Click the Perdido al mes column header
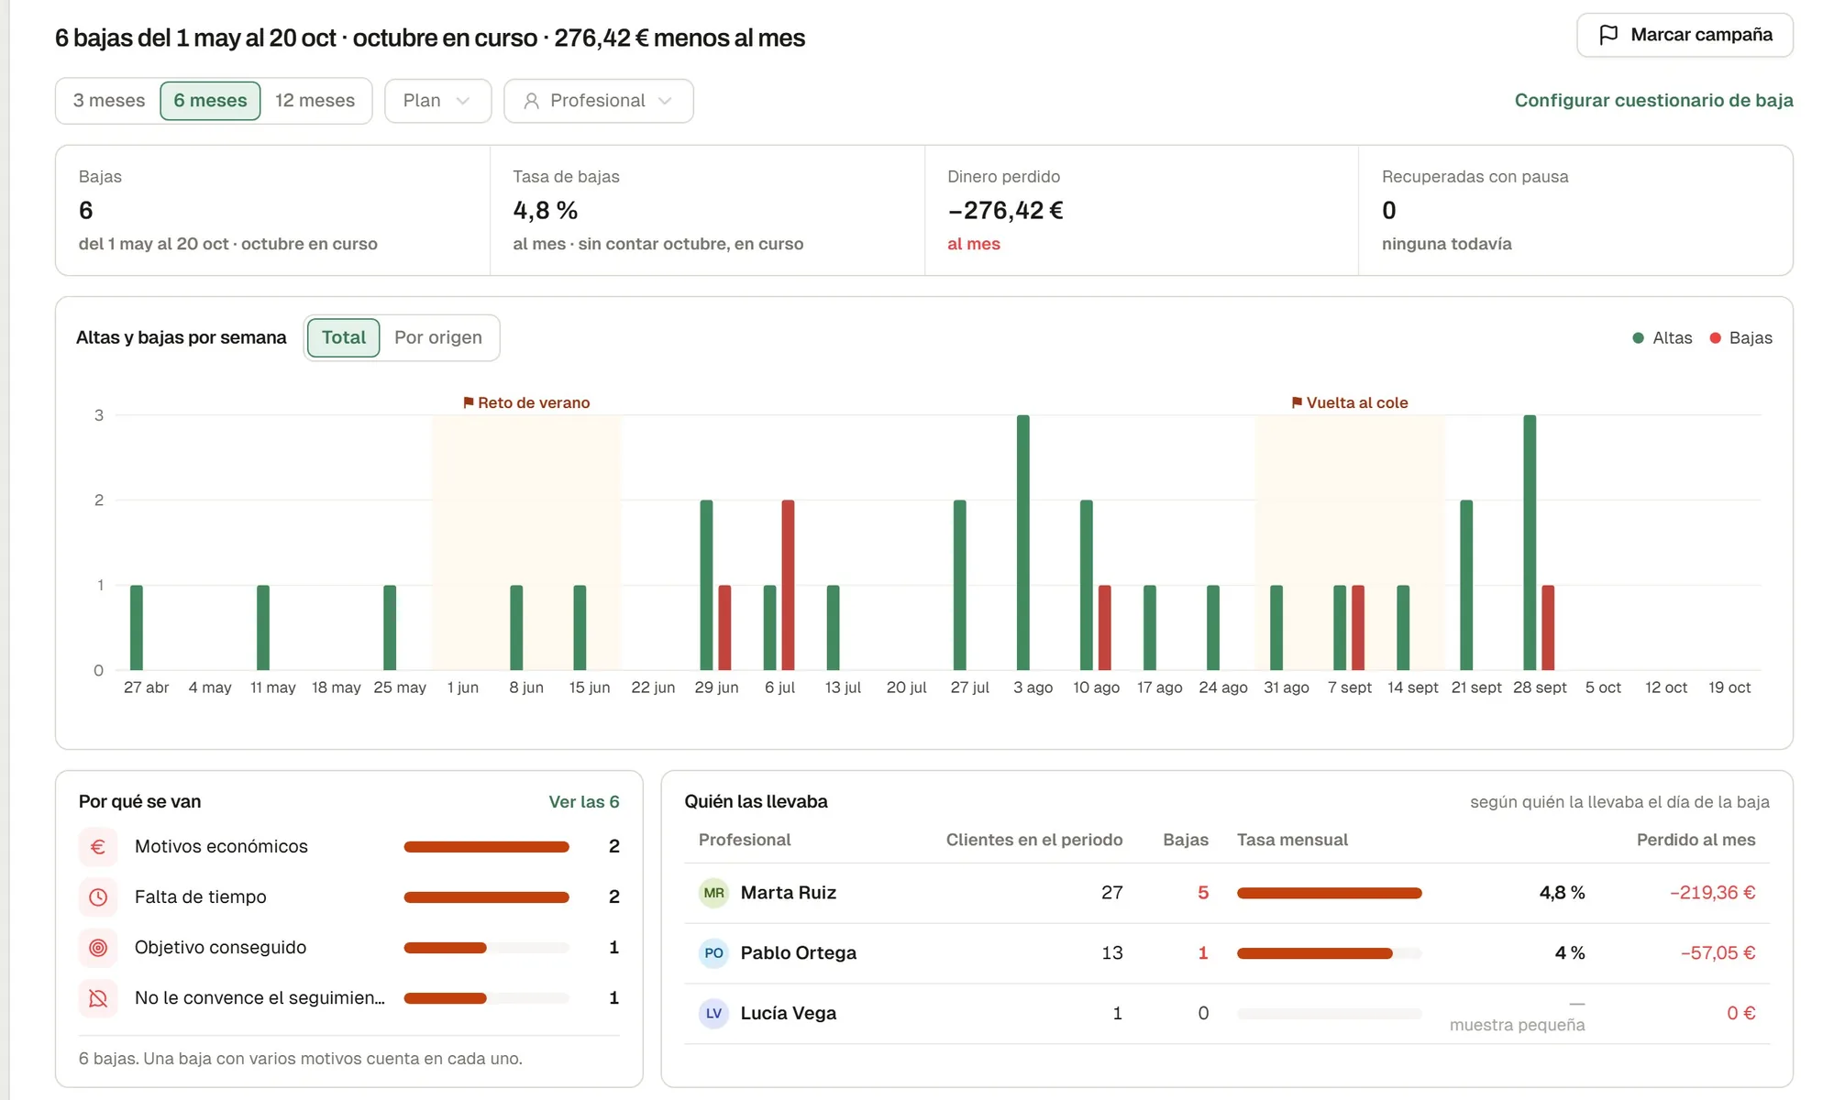Screen dimensions: 1834x1100 (1696, 840)
